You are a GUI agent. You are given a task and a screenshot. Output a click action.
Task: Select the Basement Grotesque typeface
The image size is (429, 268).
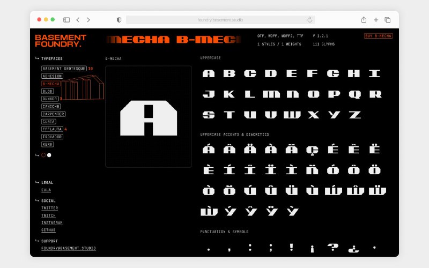tap(64, 69)
